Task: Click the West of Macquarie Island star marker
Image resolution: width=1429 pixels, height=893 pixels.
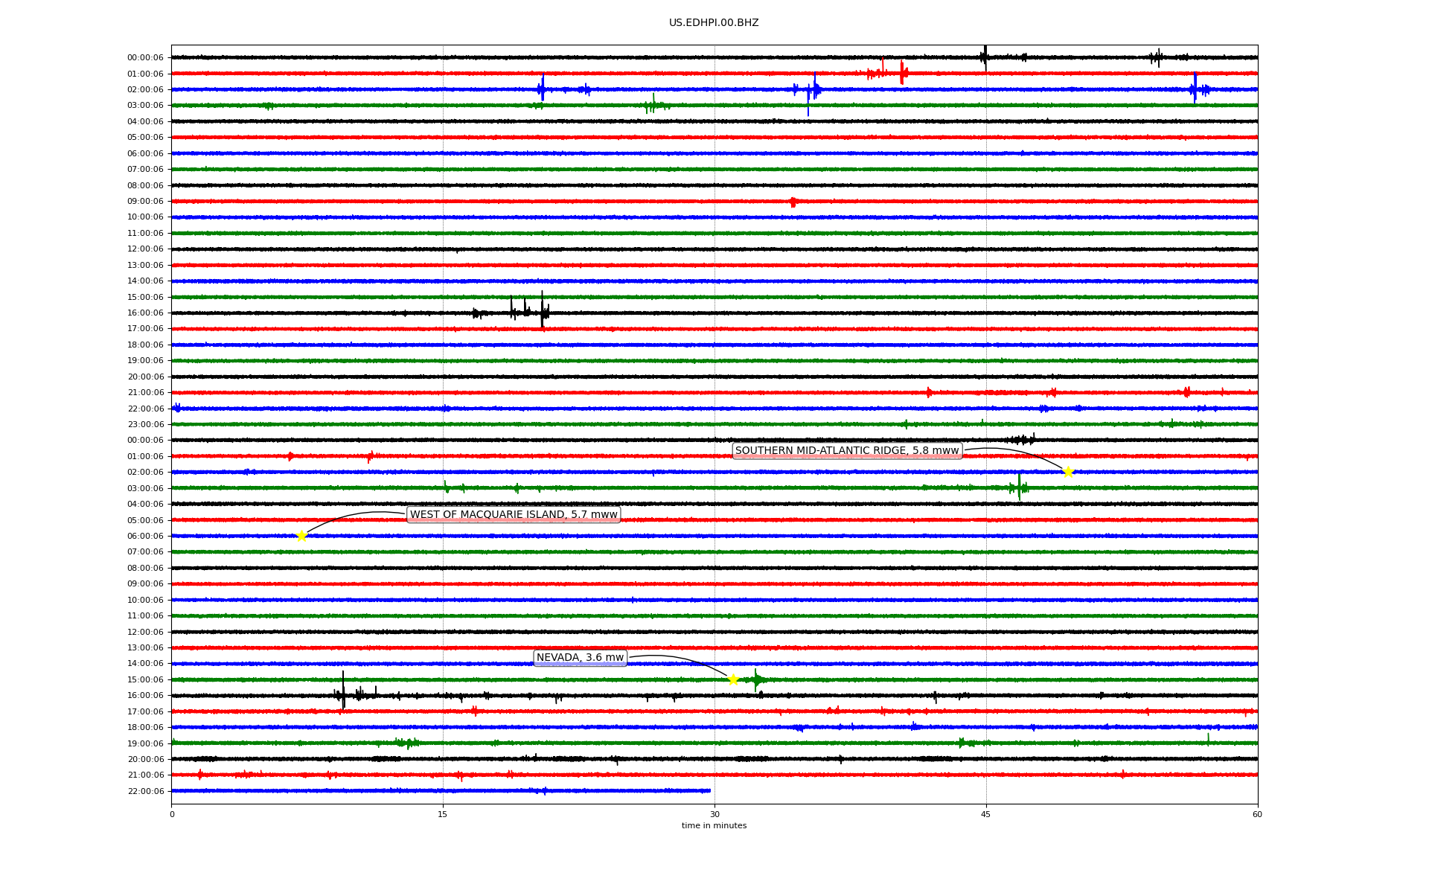Action: coord(301,536)
